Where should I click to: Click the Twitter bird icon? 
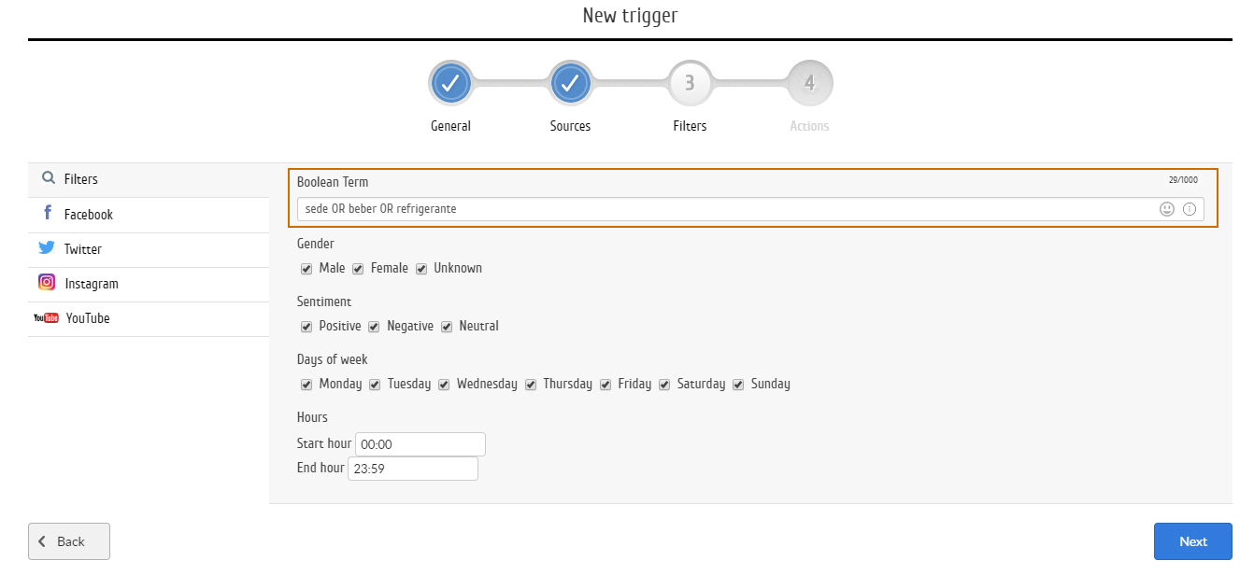point(47,248)
